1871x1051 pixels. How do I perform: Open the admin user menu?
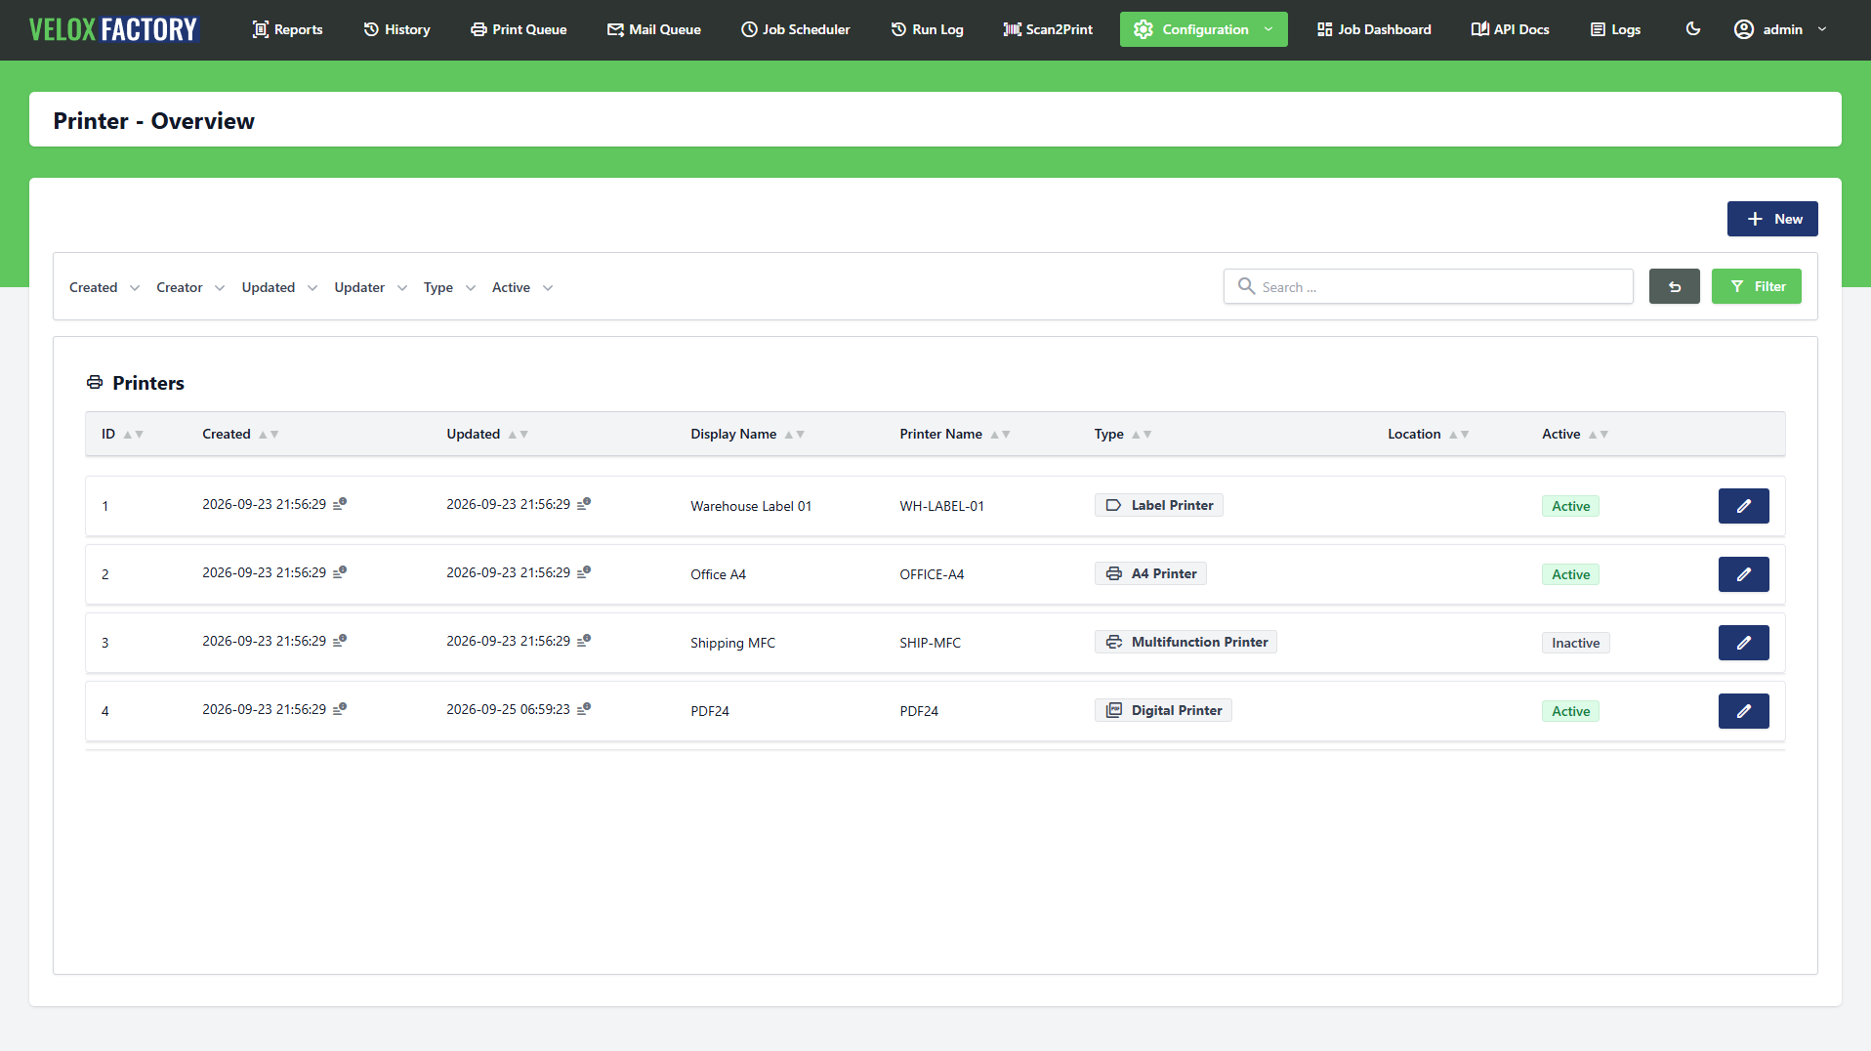1780,29
